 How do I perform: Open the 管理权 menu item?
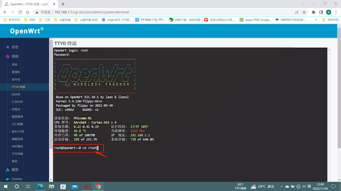coord(16,72)
